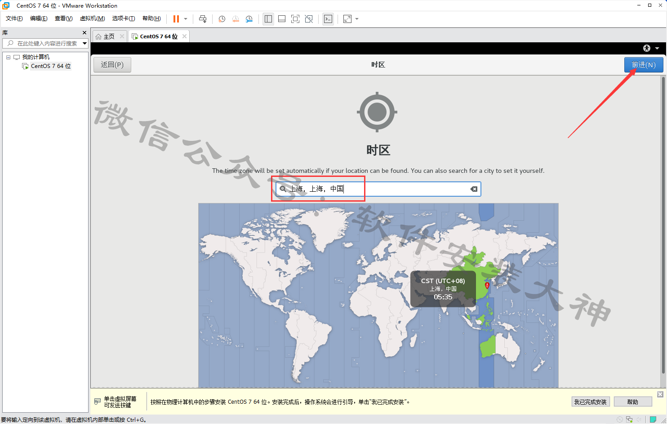This screenshot has height=424, width=667.
Task: Open the library search filter dropdown
Action: 84,43
